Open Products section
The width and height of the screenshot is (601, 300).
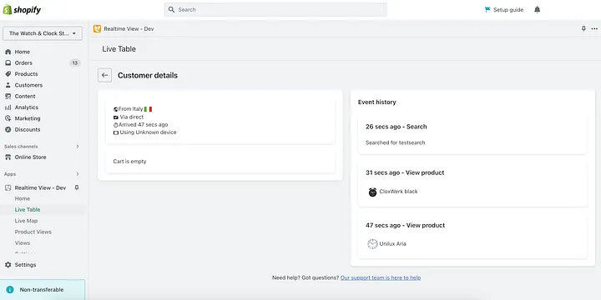pos(26,74)
